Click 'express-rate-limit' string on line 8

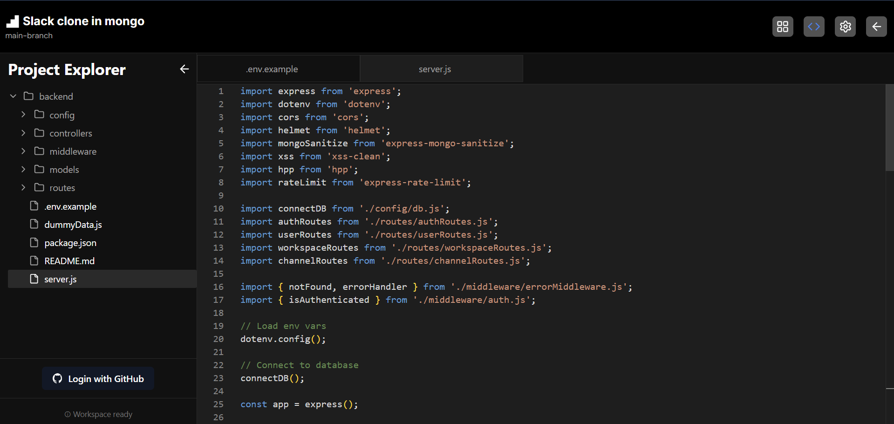(412, 183)
